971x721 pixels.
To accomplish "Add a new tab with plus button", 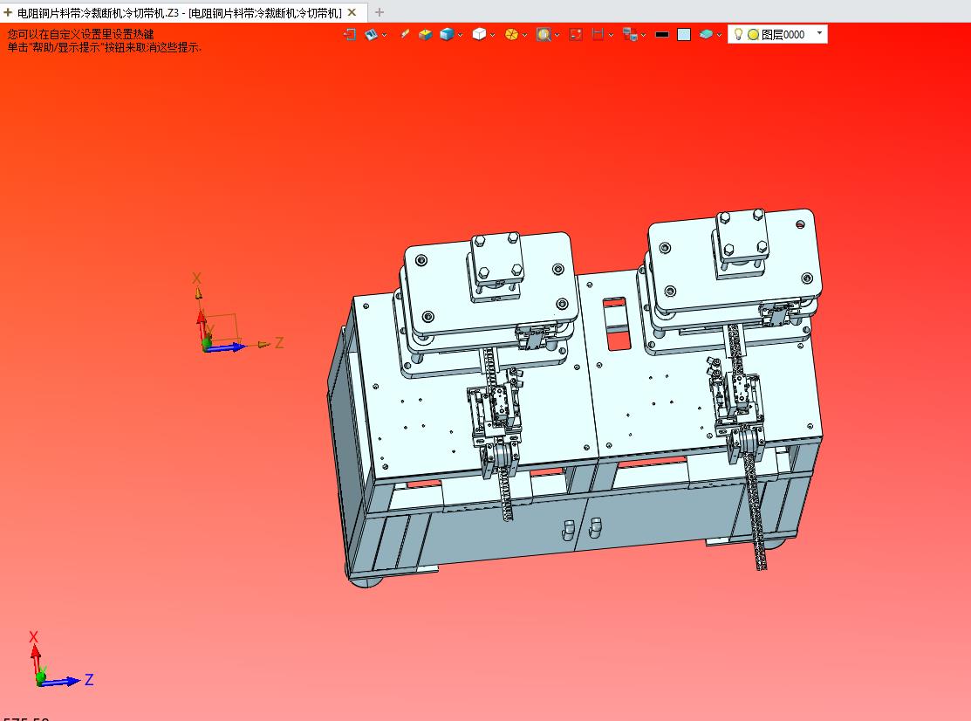I will coord(380,11).
